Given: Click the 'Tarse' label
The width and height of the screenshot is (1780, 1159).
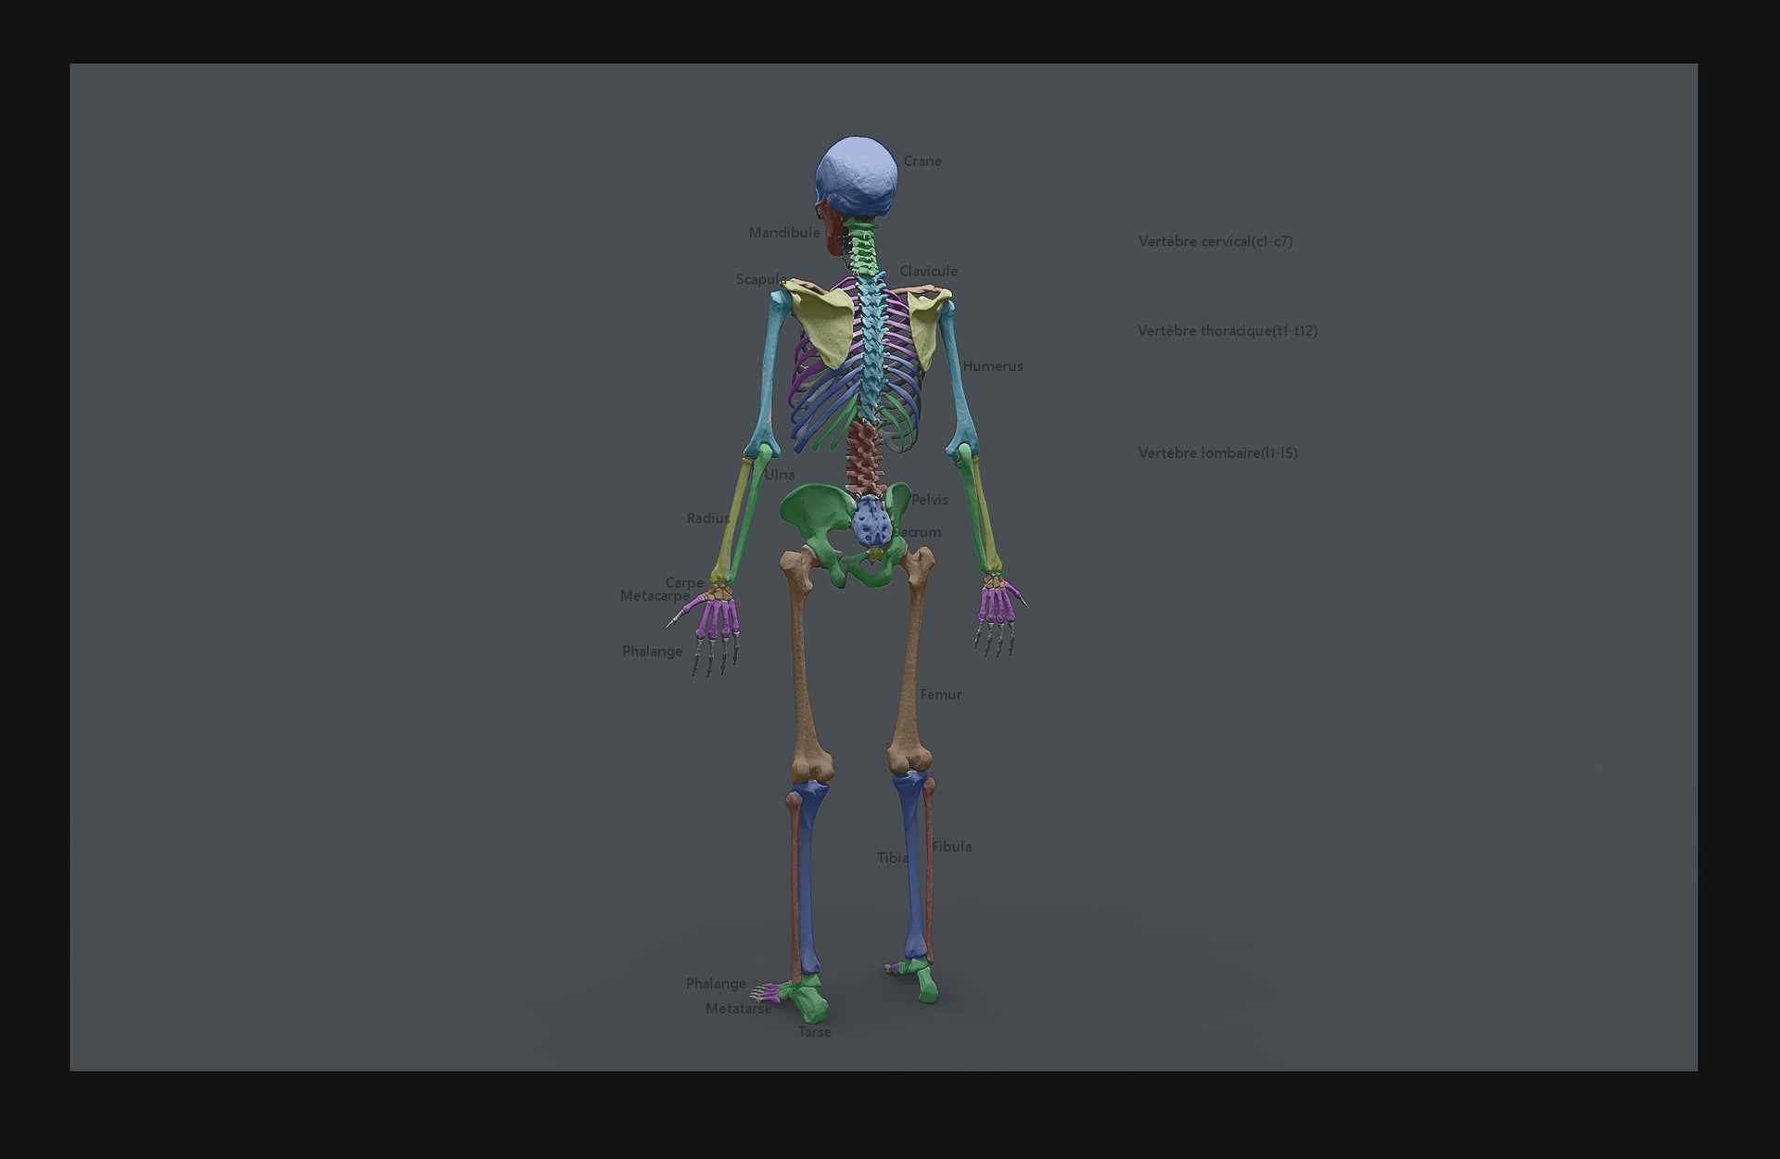Looking at the screenshot, I should coord(815,1032).
